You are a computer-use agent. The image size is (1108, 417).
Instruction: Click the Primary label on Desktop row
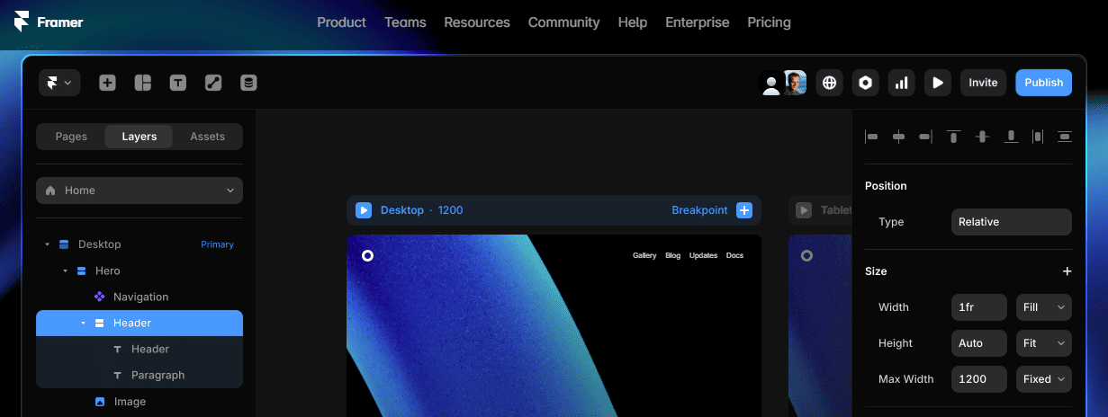(217, 244)
